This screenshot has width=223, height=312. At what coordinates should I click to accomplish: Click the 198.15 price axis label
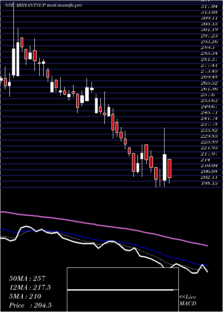pos(209,183)
